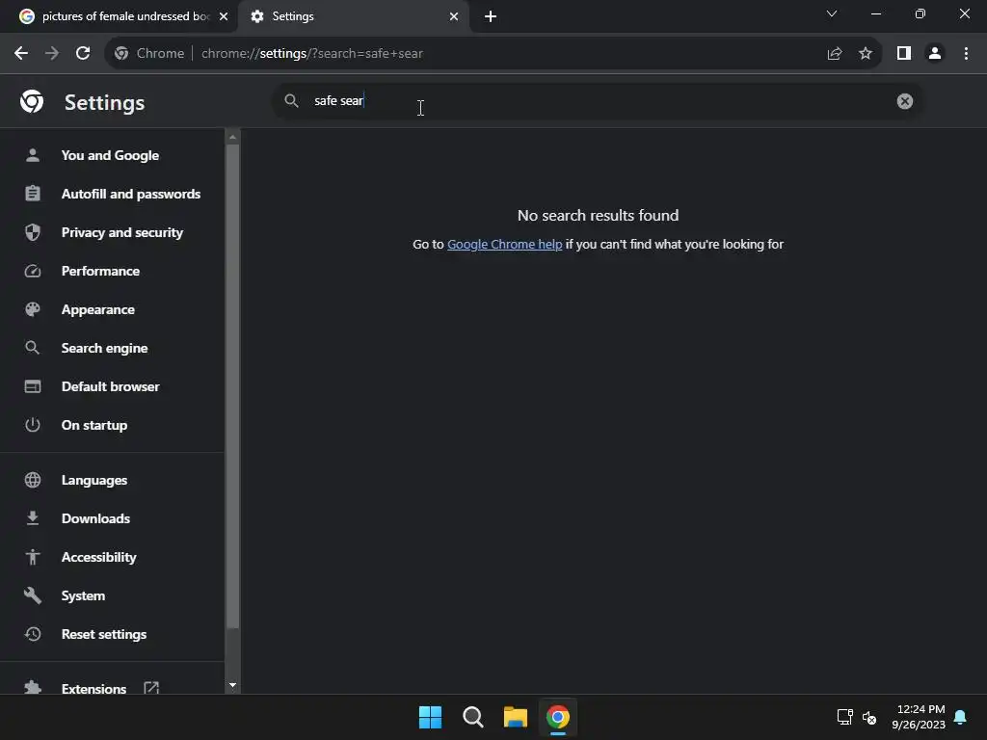987x740 pixels.
Task: Click the forward navigation arrow
Action: 52,54
